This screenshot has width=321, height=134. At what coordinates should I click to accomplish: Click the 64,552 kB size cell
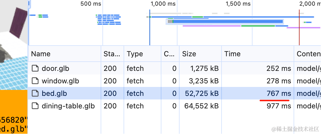(x=201, y=106)
